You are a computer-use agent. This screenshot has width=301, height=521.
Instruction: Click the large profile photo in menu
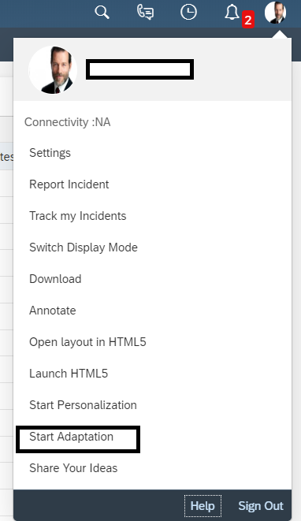[x=53, y=70]
